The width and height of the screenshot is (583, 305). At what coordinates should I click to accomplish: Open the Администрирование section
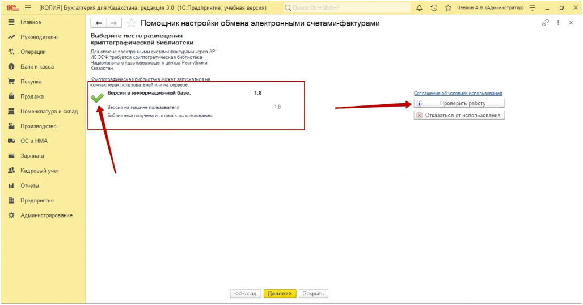pyautogui.click(x=47, y=215)
